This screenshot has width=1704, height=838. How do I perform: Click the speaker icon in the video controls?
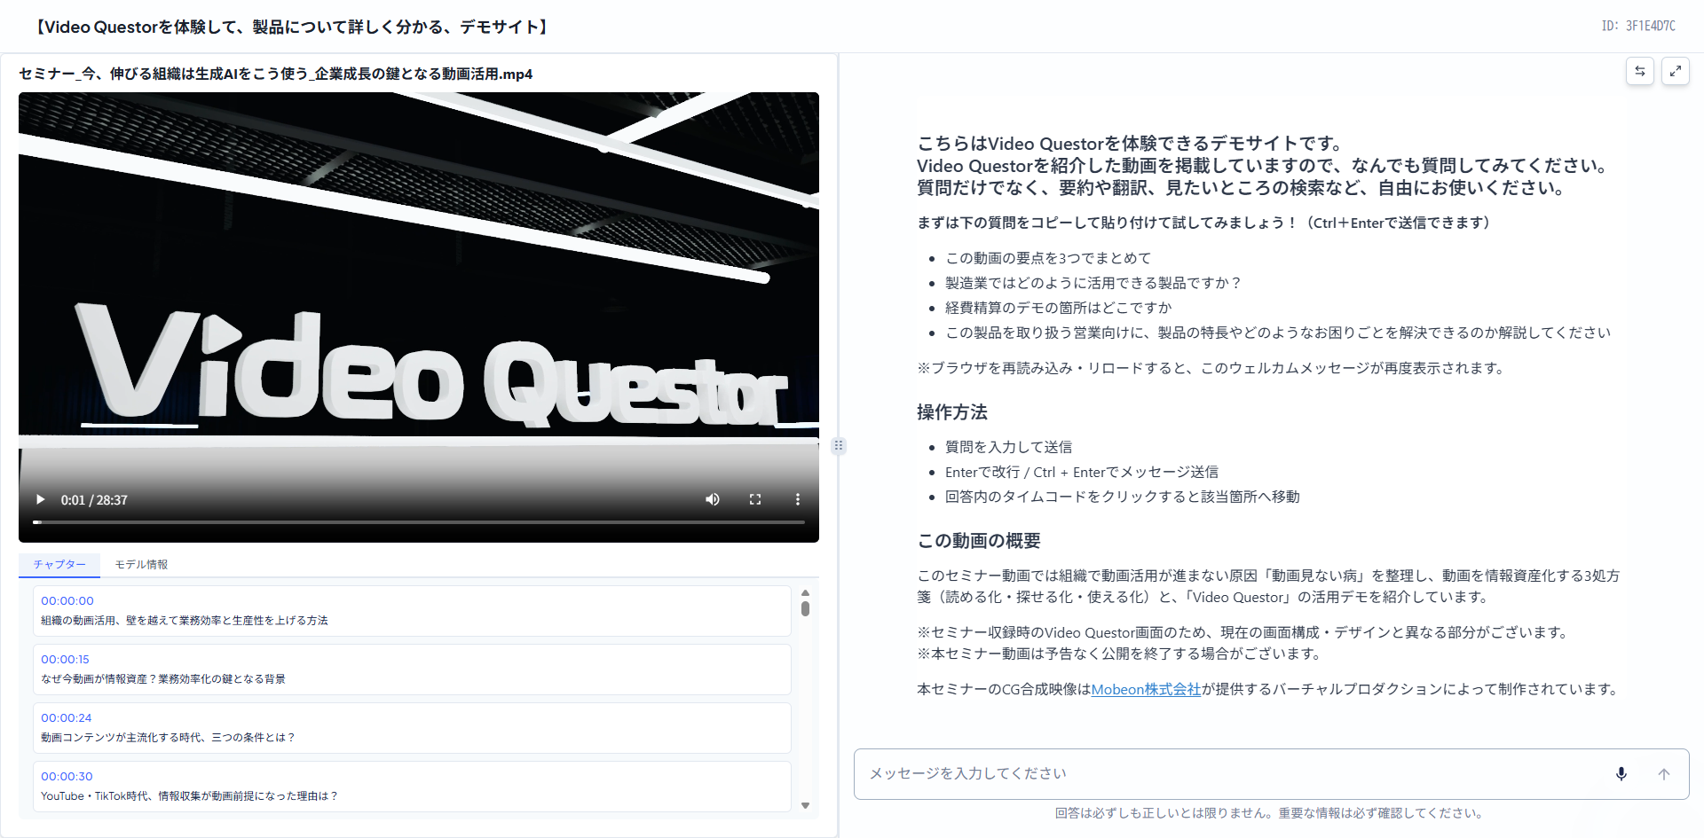[x=713, y=499]
